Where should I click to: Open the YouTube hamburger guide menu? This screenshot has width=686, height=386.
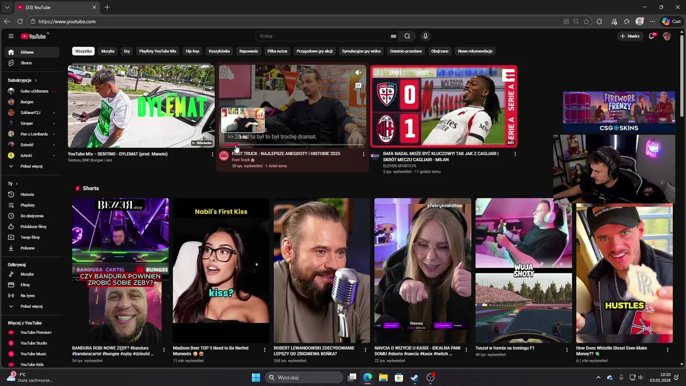(x=11, y=36)
